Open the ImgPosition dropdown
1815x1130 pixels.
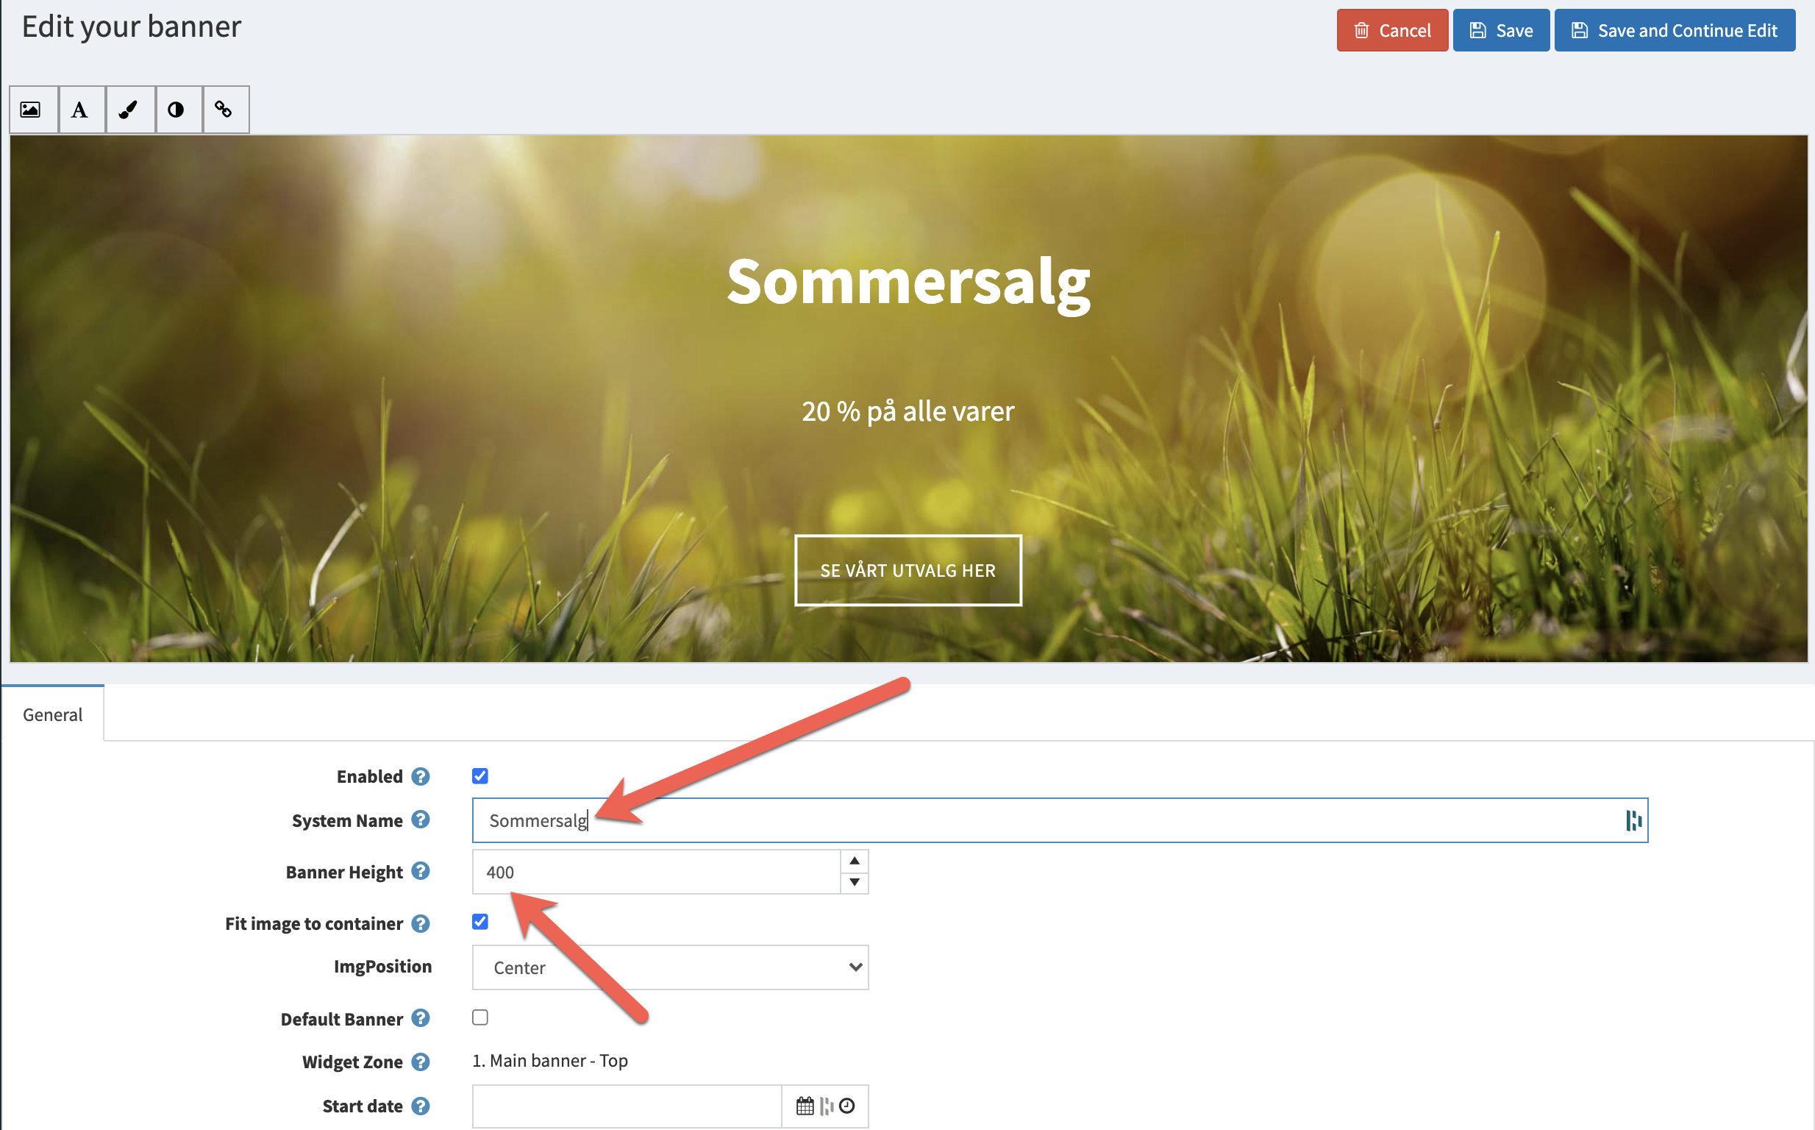tap(670, 968)
